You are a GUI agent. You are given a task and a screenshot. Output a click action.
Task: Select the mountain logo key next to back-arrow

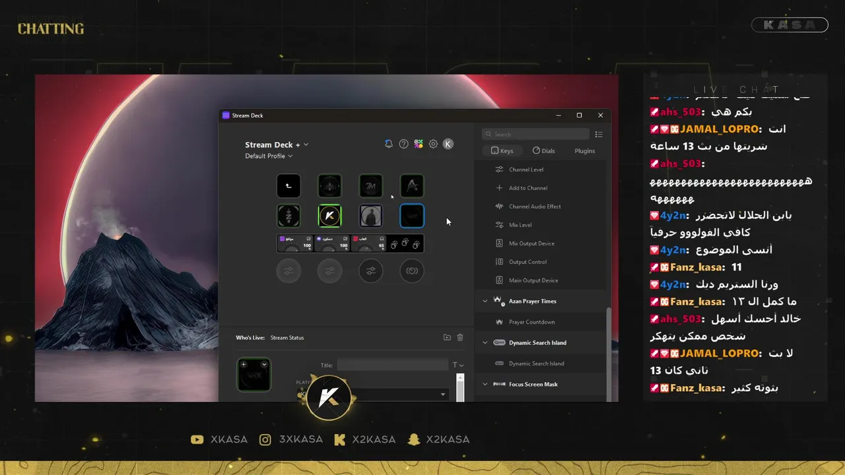[329, 186]
